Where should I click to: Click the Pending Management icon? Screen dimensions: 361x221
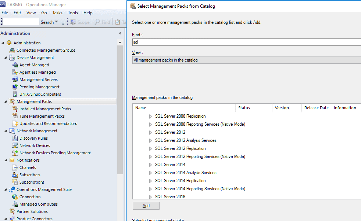tap(15, 87)
